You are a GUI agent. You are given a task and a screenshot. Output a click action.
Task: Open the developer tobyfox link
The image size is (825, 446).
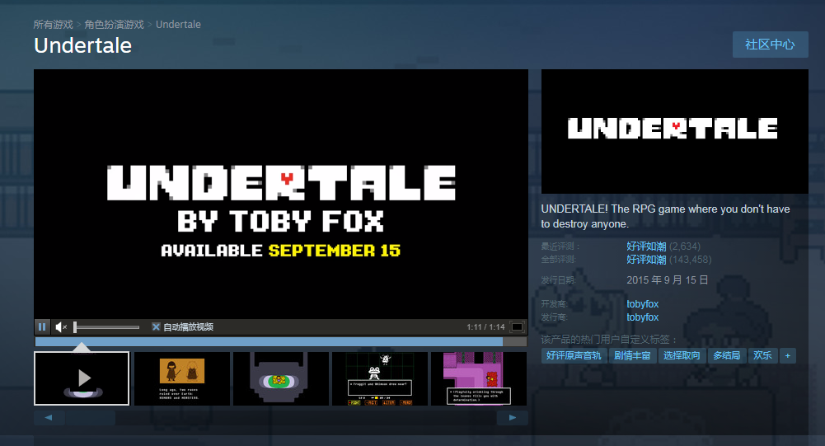tap(642, 304)
